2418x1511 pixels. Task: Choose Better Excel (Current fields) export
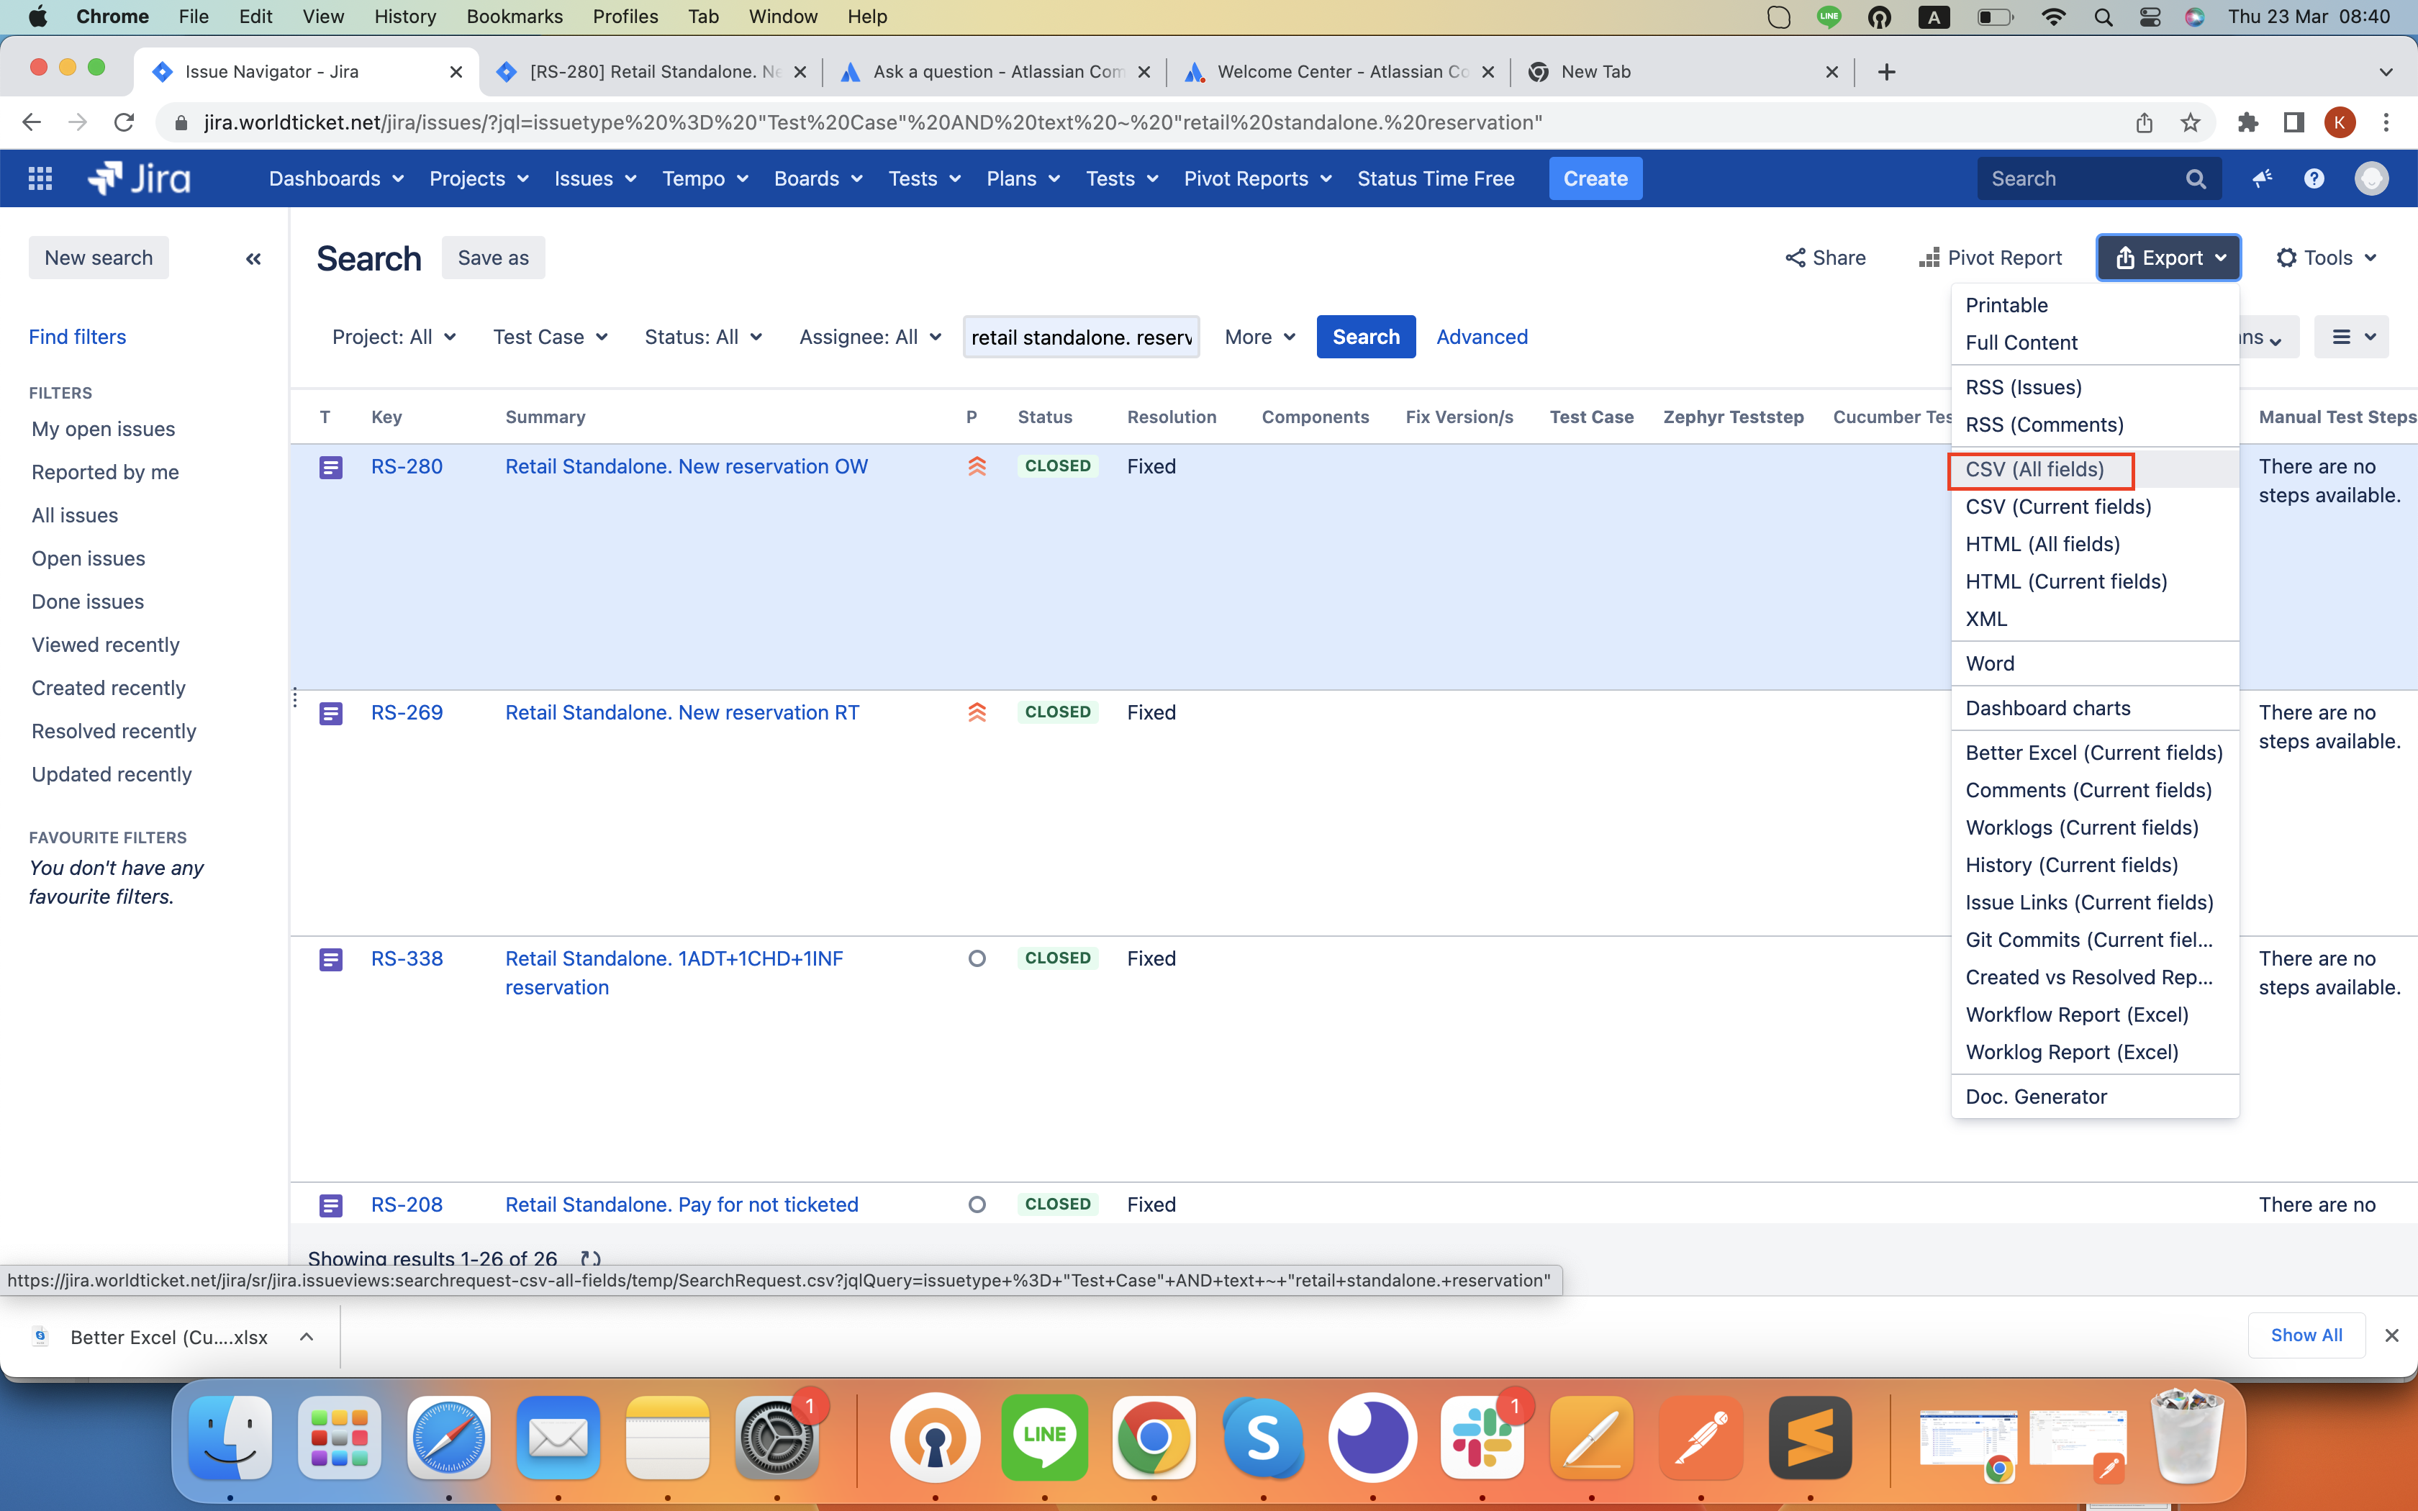coord(2093,753)
